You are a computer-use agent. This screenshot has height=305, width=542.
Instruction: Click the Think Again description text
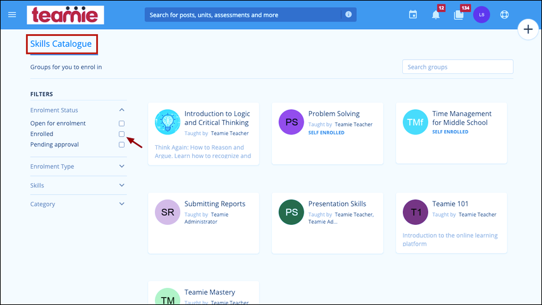coord(203,152)
